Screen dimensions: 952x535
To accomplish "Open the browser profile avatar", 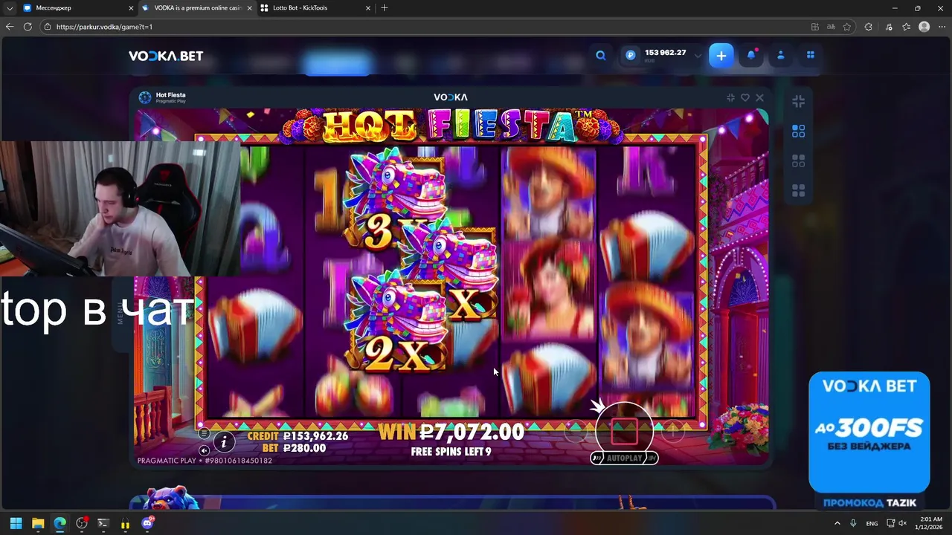I will (x=924, y=27).
